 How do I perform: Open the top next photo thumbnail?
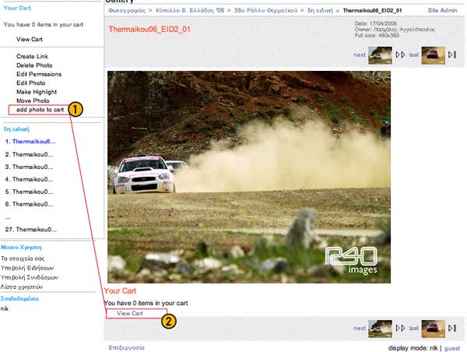coord(380,55)
